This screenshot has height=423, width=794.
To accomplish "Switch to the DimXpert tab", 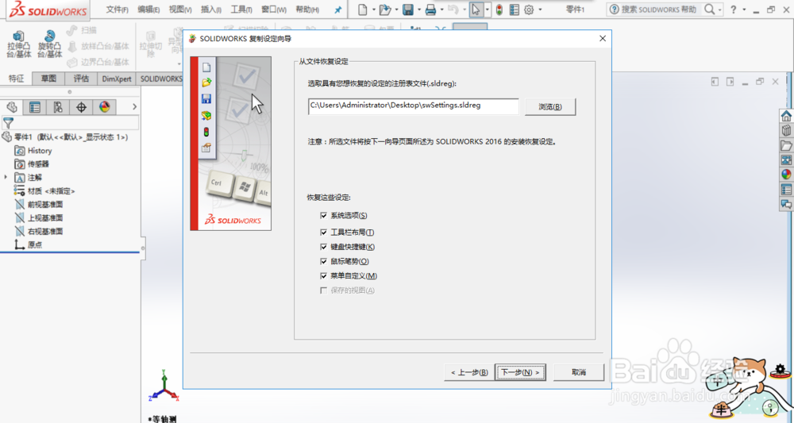I will click(x=117, y=79).
